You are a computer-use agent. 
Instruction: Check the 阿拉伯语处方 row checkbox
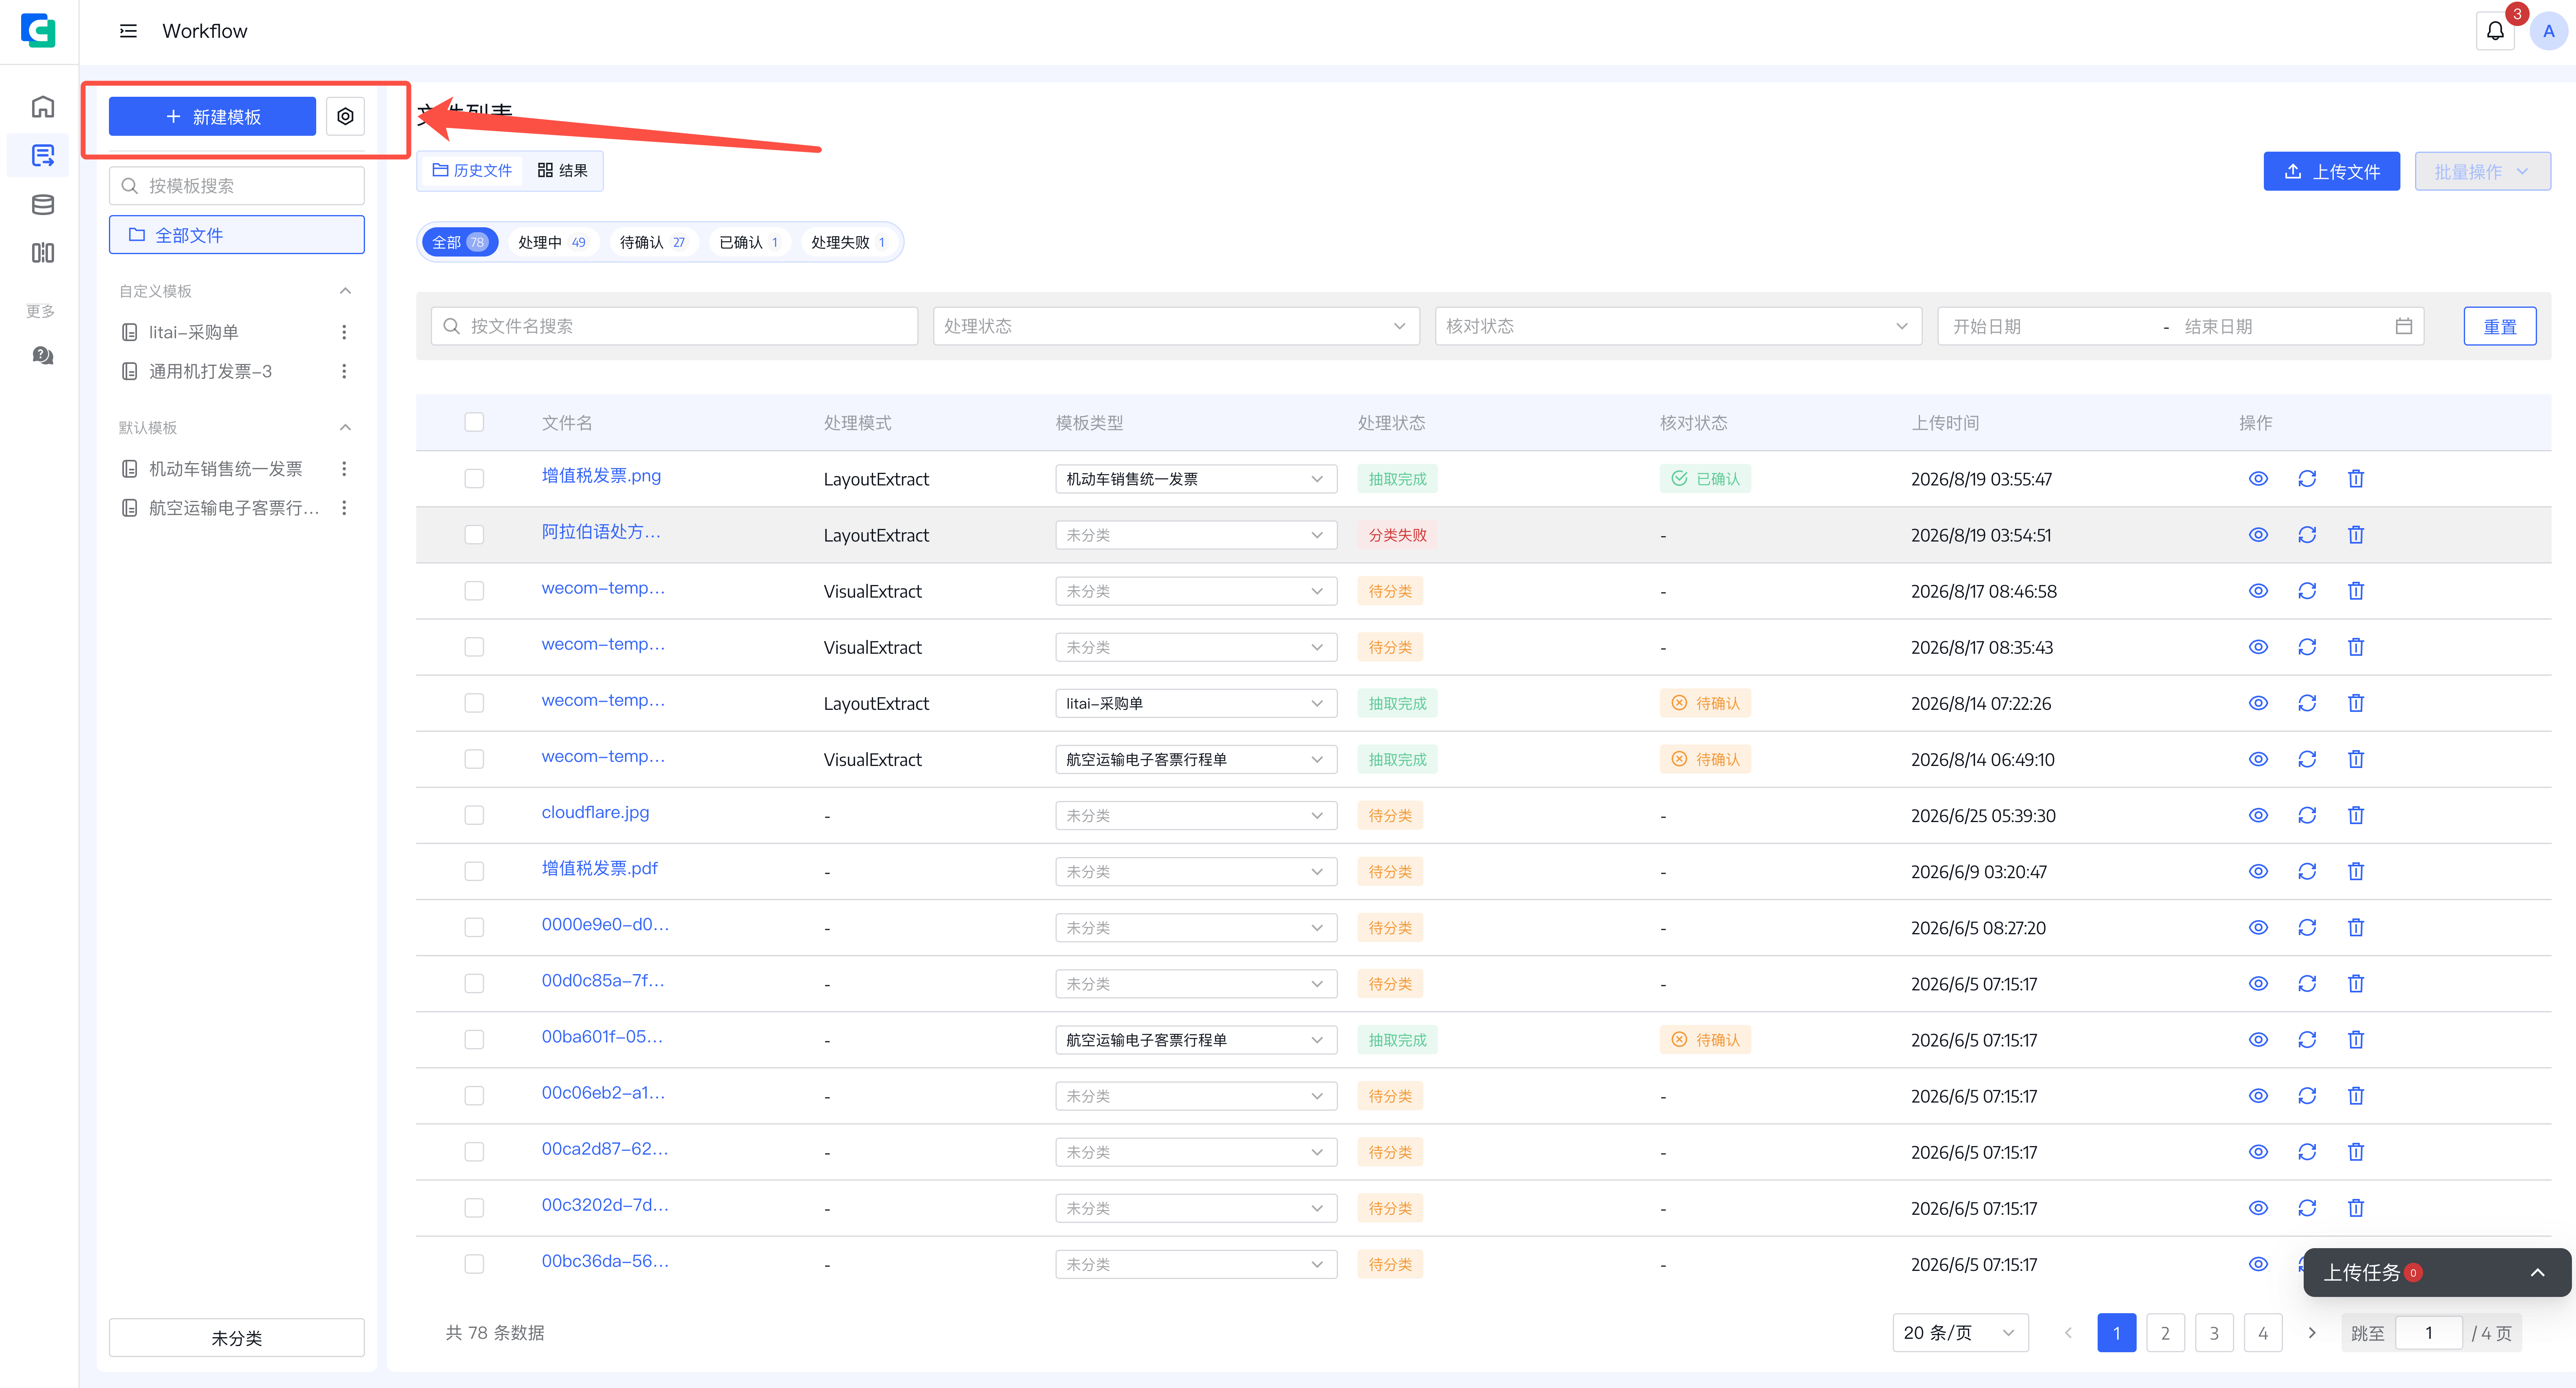coord(474,535)
